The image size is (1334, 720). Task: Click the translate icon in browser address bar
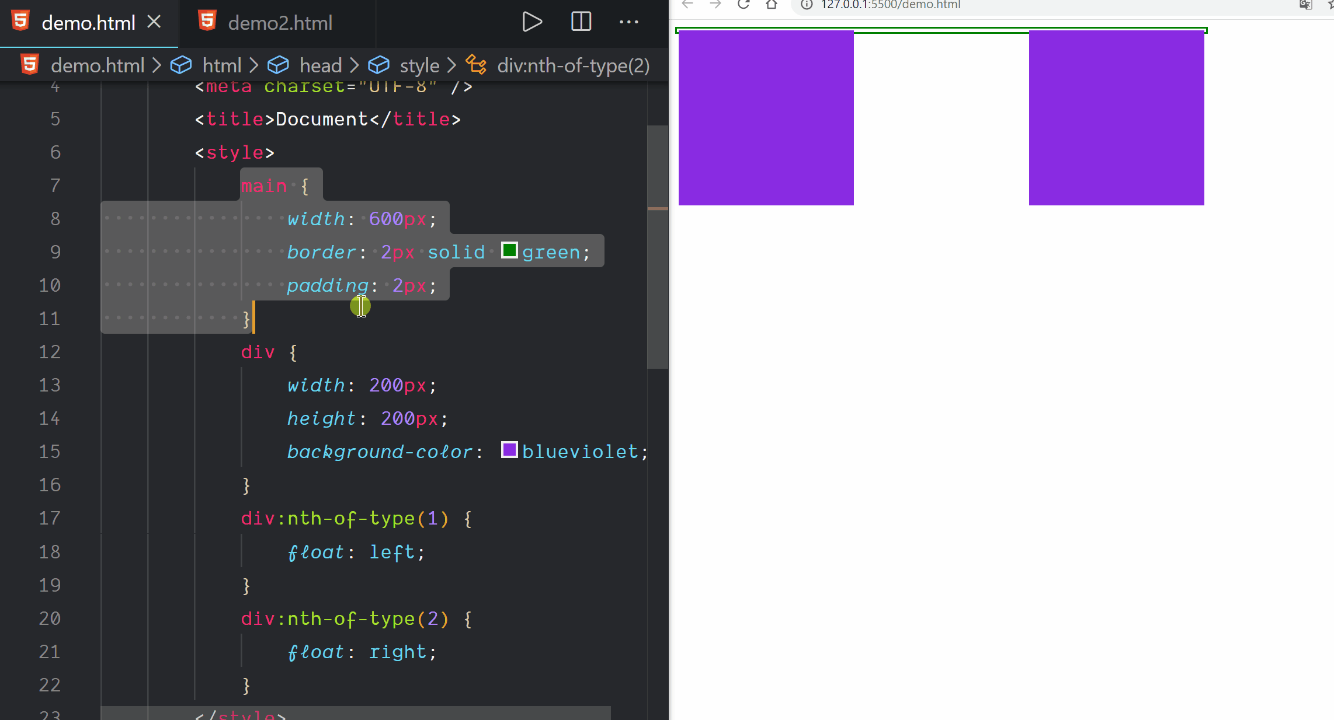[x=1305, y=5]
